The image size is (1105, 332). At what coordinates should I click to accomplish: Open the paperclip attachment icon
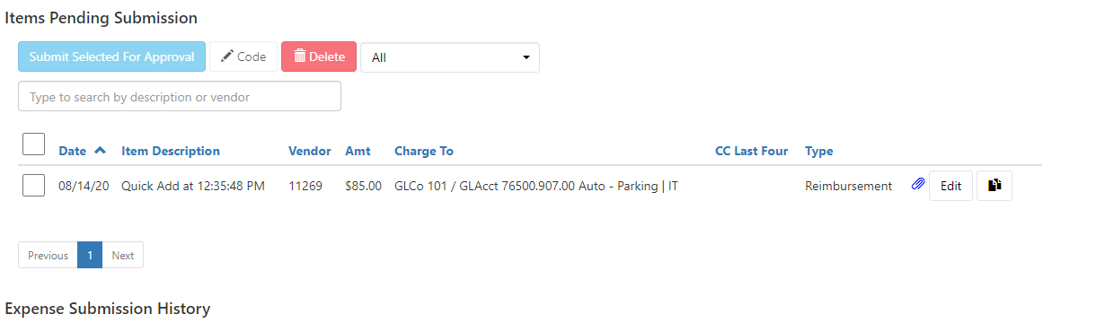pos(918,185)
